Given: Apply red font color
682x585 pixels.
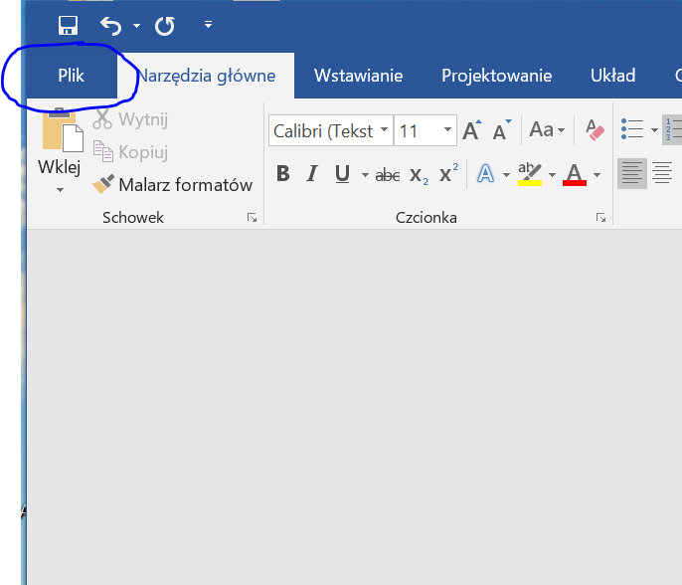Looking at the screenshot, I should tap(575, 174).
